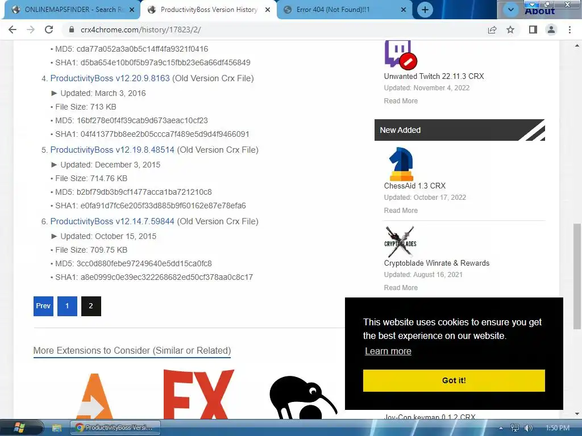This screenshot has width=582, height=436.
Task: Click the Cryptoblades extension icon
Action: (400, 242)
